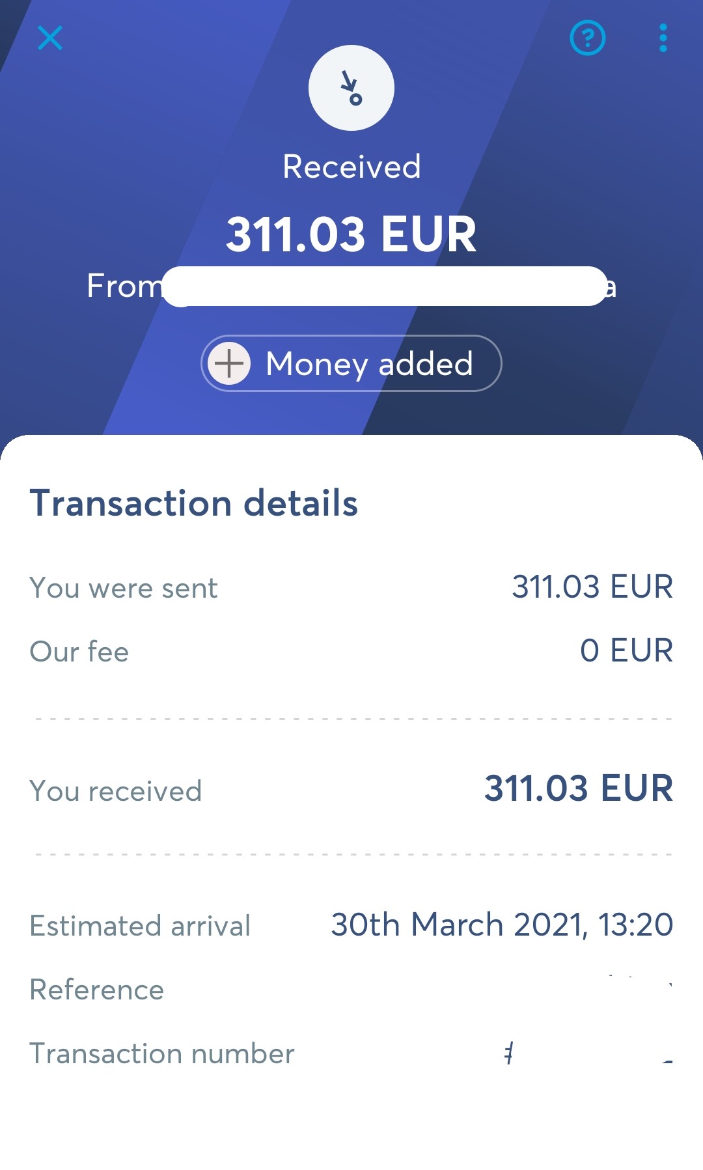Open the three-dot overflow menu
This screenshot has width=703, height=1170.
[663, 38]
